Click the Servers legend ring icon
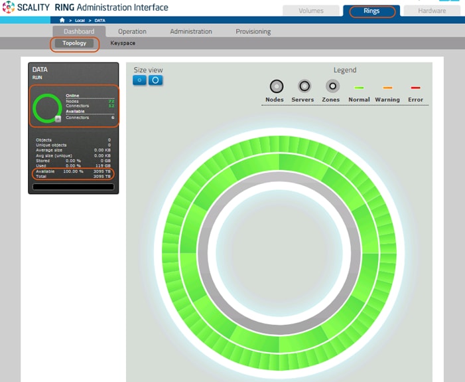Image resolution: width=465 pixels, height=382 pixels. [304, 86]
